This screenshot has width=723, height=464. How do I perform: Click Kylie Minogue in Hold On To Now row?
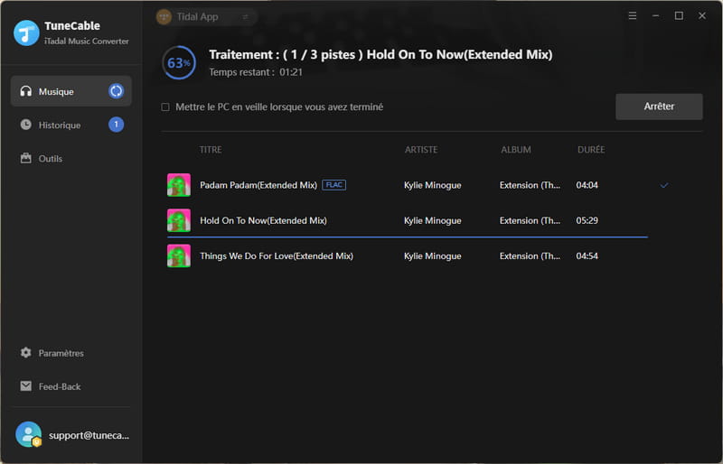coord(433,220)
